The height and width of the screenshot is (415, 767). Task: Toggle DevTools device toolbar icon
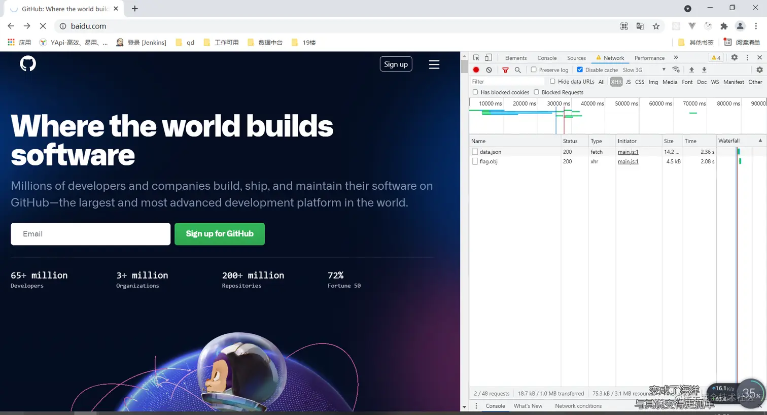click(488, 58)
